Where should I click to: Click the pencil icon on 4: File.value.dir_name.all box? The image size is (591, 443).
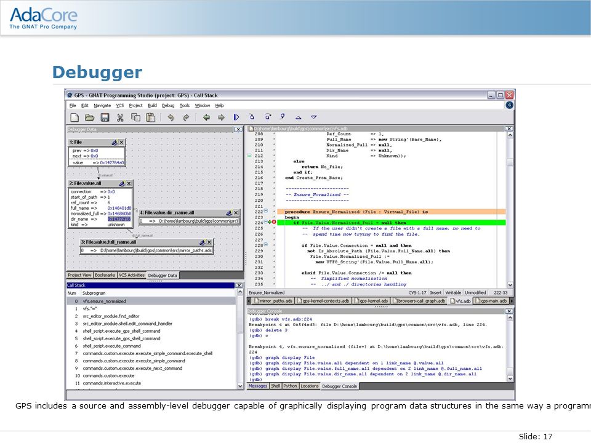tap(228, 213)
